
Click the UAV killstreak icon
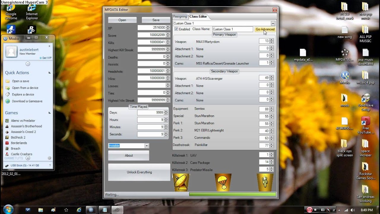(181, 182)
